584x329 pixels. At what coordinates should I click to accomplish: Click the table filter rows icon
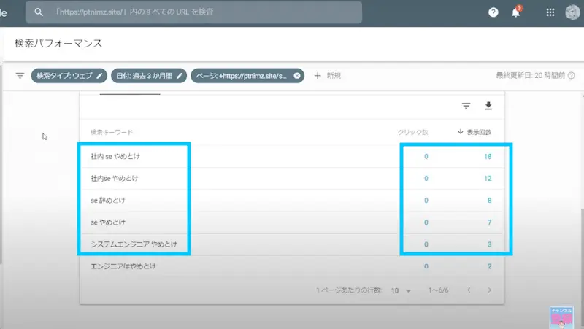(x=466, y=106)
